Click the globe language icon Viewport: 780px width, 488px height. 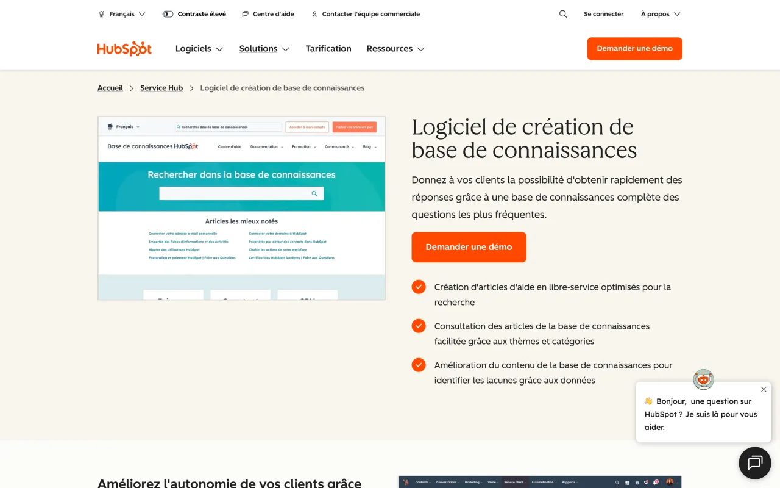click(x=102, y=14)
